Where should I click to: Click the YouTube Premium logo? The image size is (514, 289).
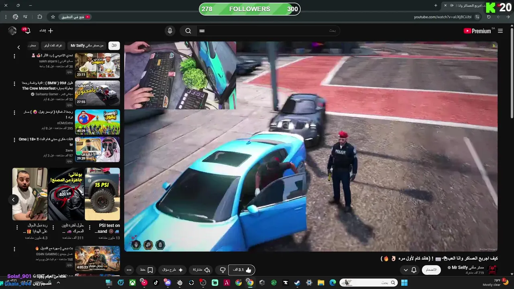477,31
